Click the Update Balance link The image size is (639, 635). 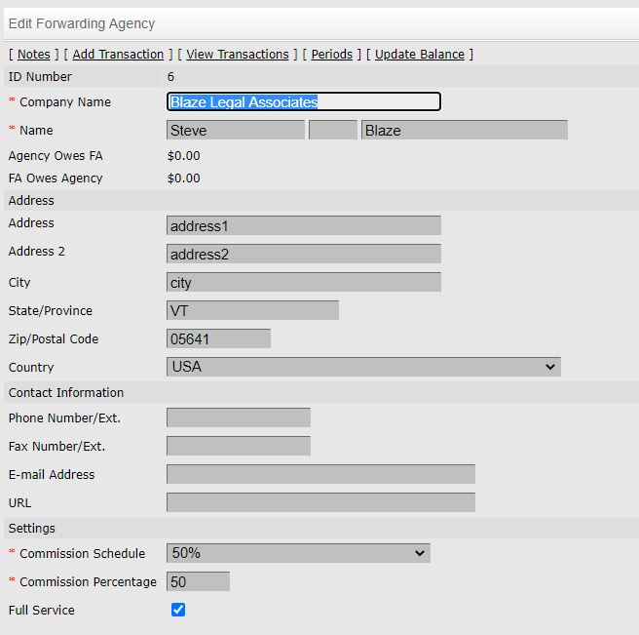pos(419,55)
